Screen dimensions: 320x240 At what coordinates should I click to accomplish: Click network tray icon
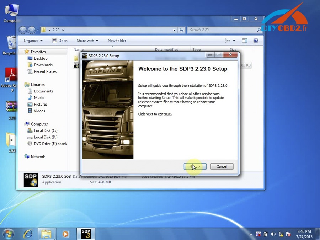(281, 234)
